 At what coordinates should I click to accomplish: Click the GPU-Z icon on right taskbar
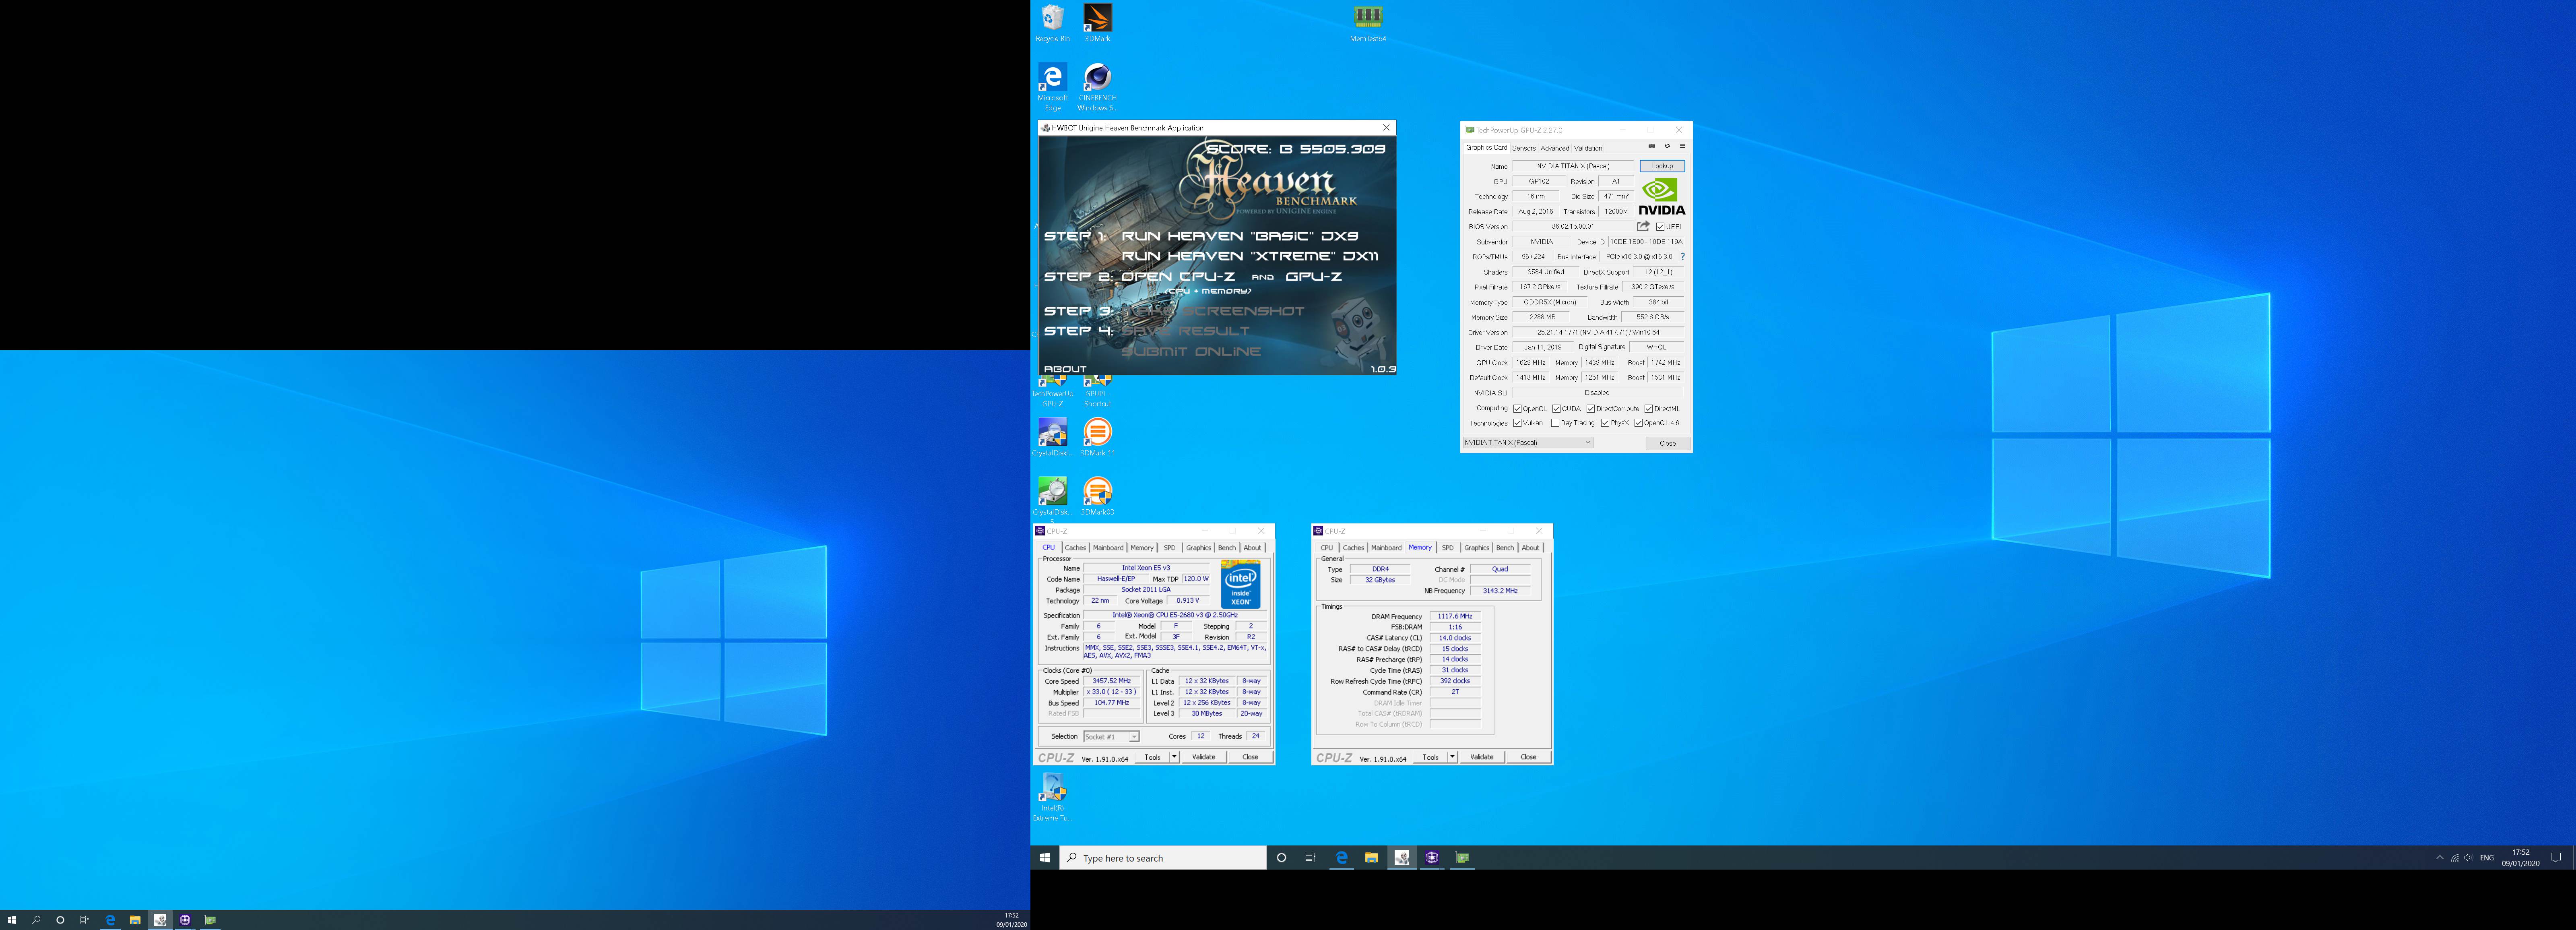tap(1462, 858)
